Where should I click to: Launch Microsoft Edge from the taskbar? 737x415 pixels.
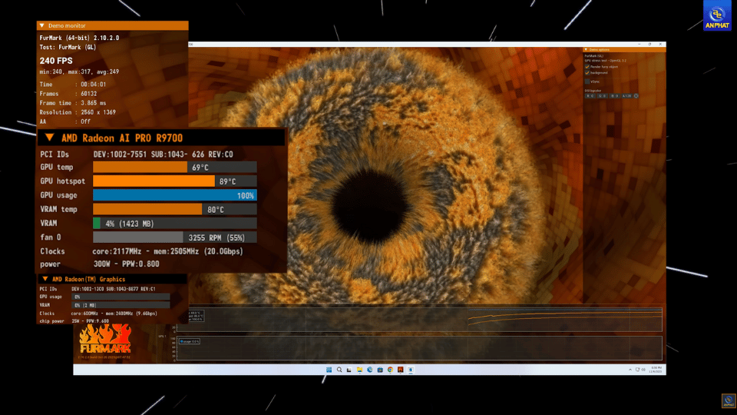point(369,370)
